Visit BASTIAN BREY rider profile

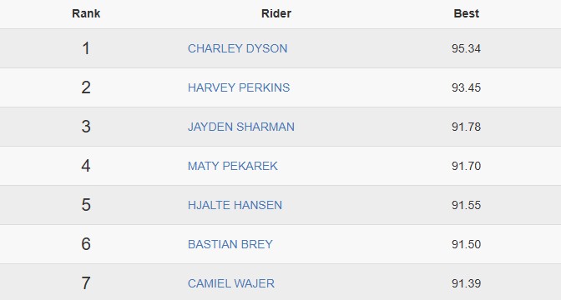click(x=230, y=244)
